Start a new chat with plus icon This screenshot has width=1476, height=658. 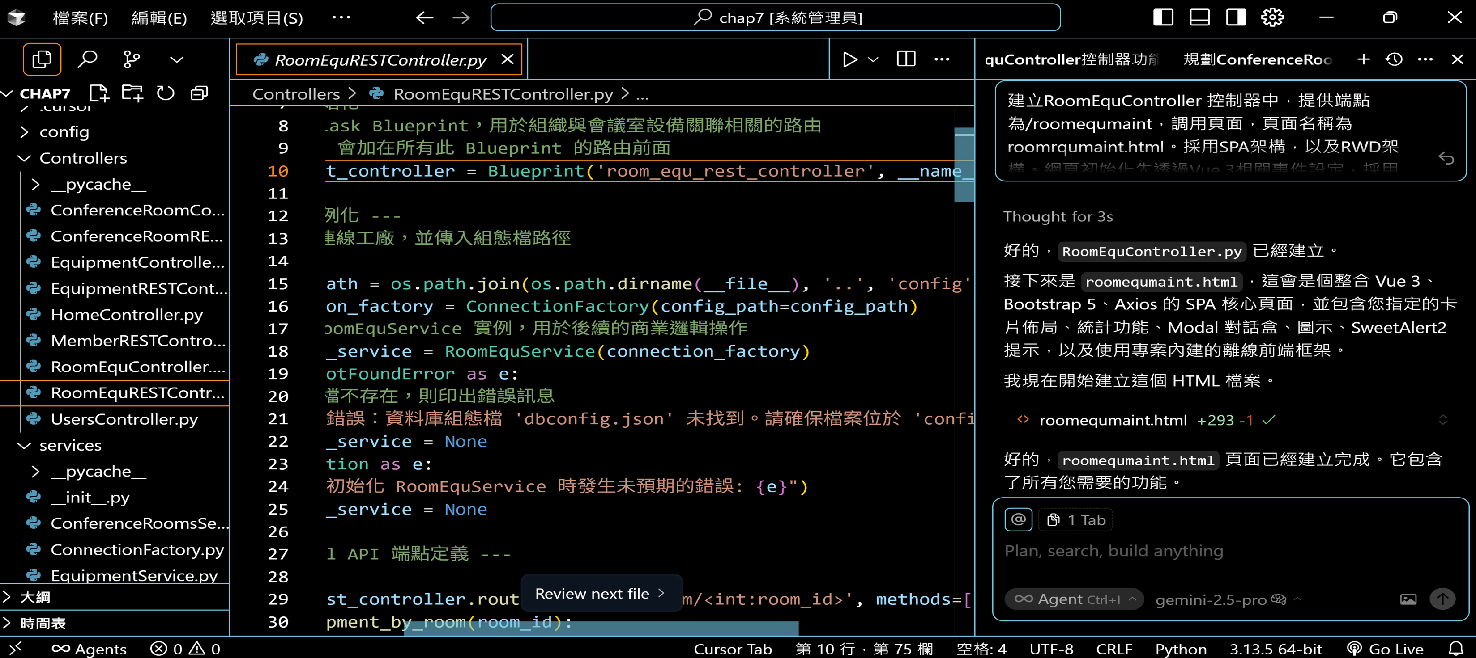1364,59
